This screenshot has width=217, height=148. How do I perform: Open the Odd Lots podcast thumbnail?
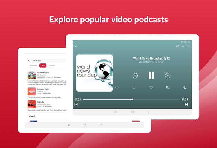point(31,104)
